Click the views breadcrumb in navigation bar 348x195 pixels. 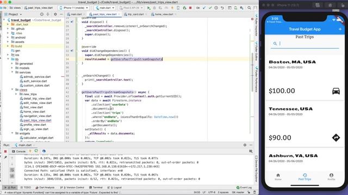point(15,8)
